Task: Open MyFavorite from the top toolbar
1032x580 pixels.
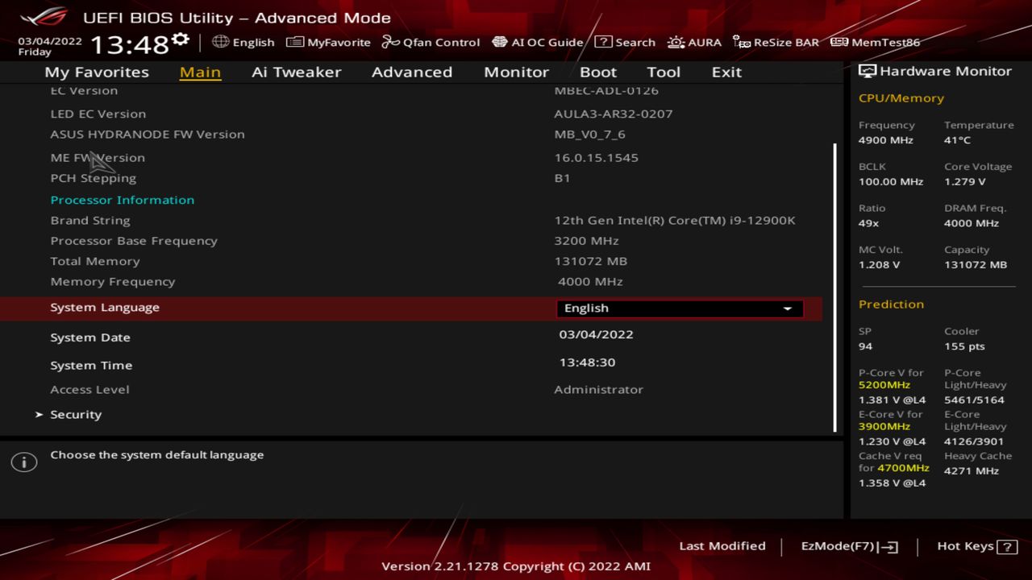Action: 328,42
